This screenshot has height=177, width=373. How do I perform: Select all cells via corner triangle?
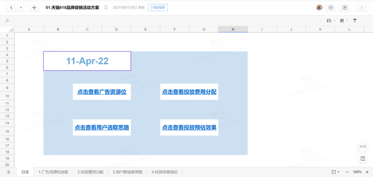click(11, 29)
